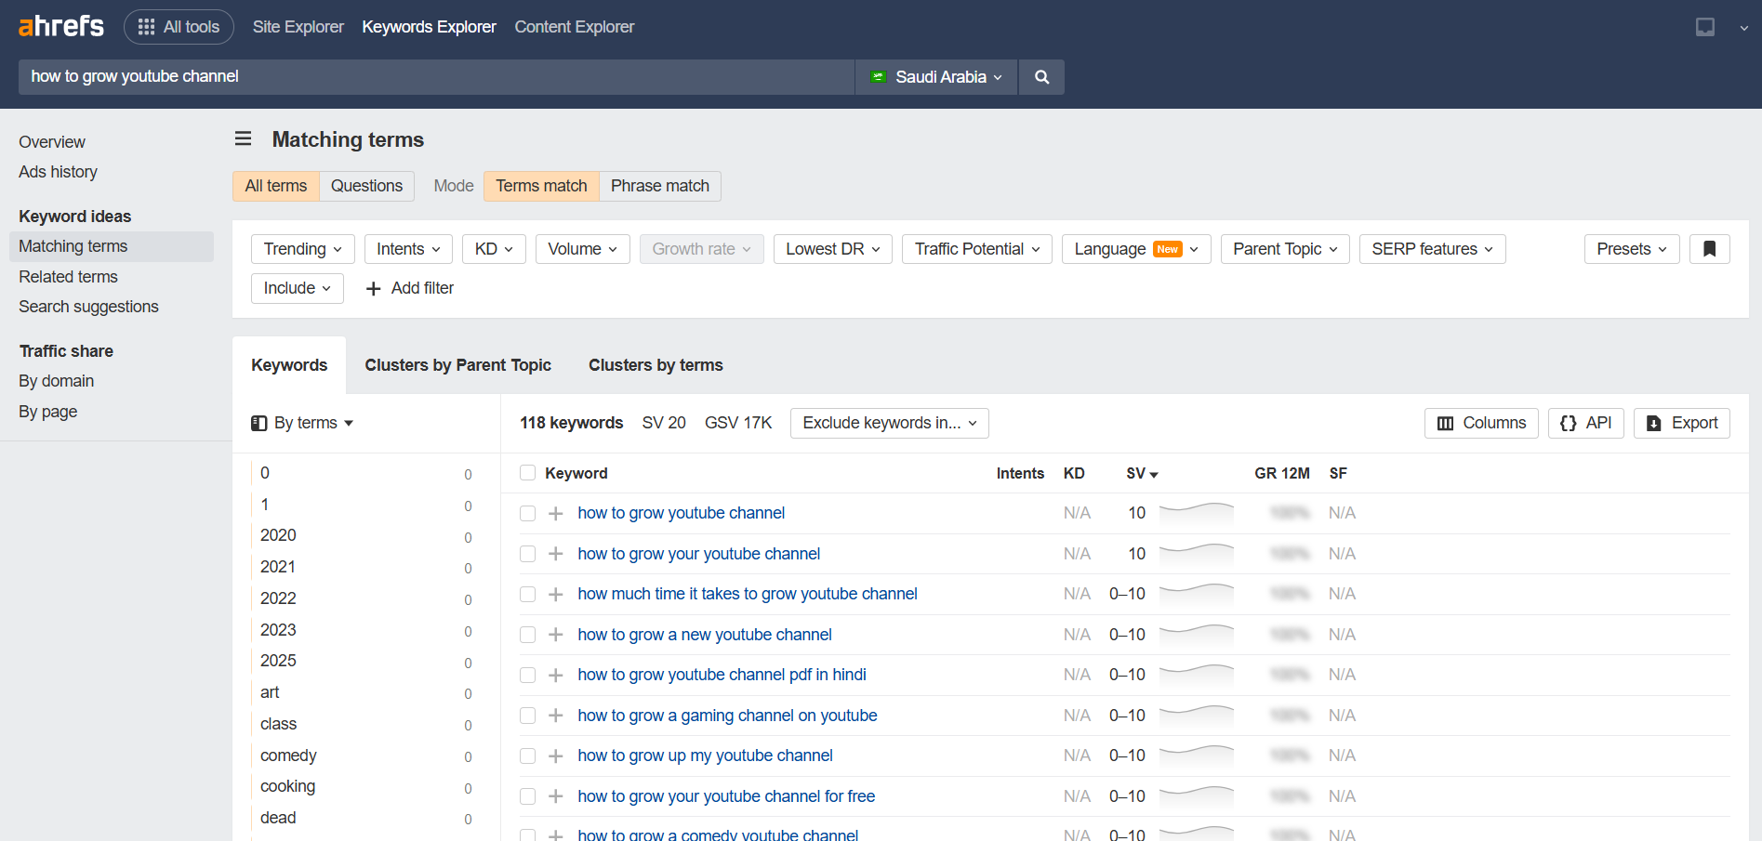Open the Include filter dropdown
Screen dimensions: 1762x841
click(x=297, y=288)
